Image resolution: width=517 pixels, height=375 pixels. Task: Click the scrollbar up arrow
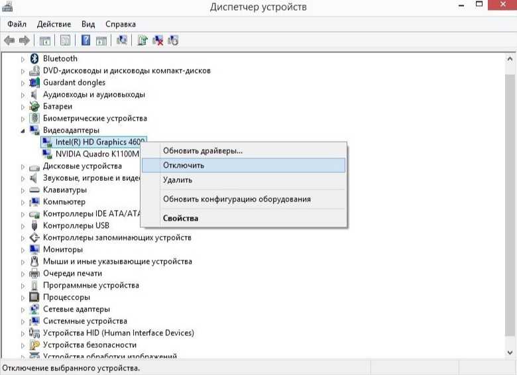[510, 59]
